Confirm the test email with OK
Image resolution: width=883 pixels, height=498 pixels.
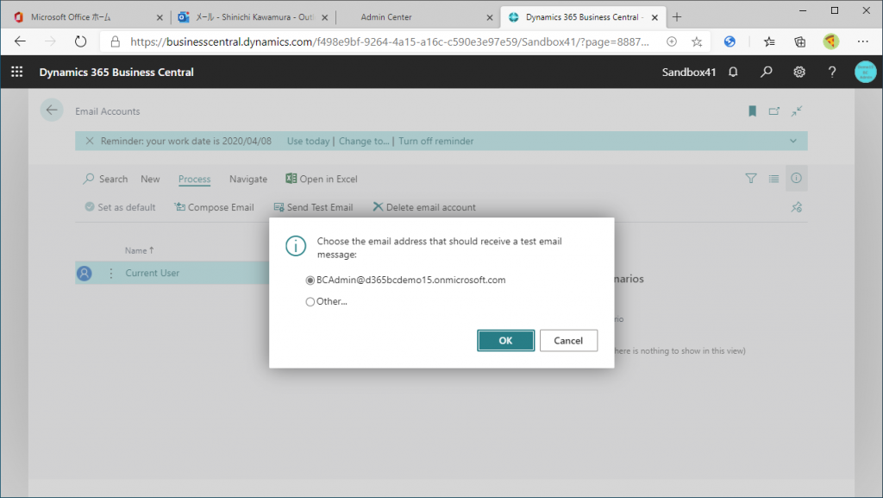[505, 340]
